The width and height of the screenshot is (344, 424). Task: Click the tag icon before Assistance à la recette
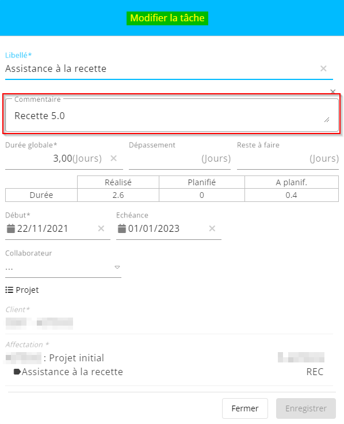[x=17, y=372]
